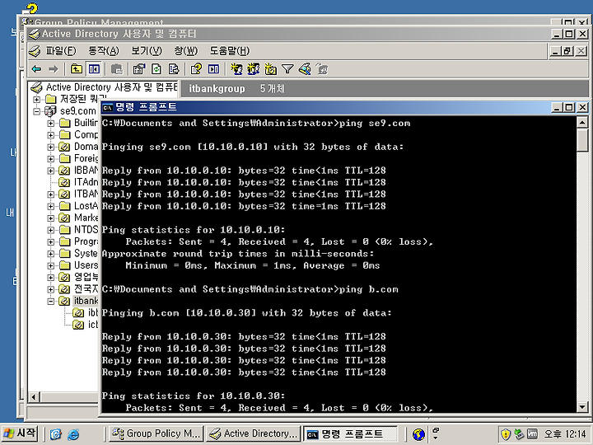Open Properties via the toolbar icon
The width and height of the screenshot is (593, 445).
tap(139, 69)
